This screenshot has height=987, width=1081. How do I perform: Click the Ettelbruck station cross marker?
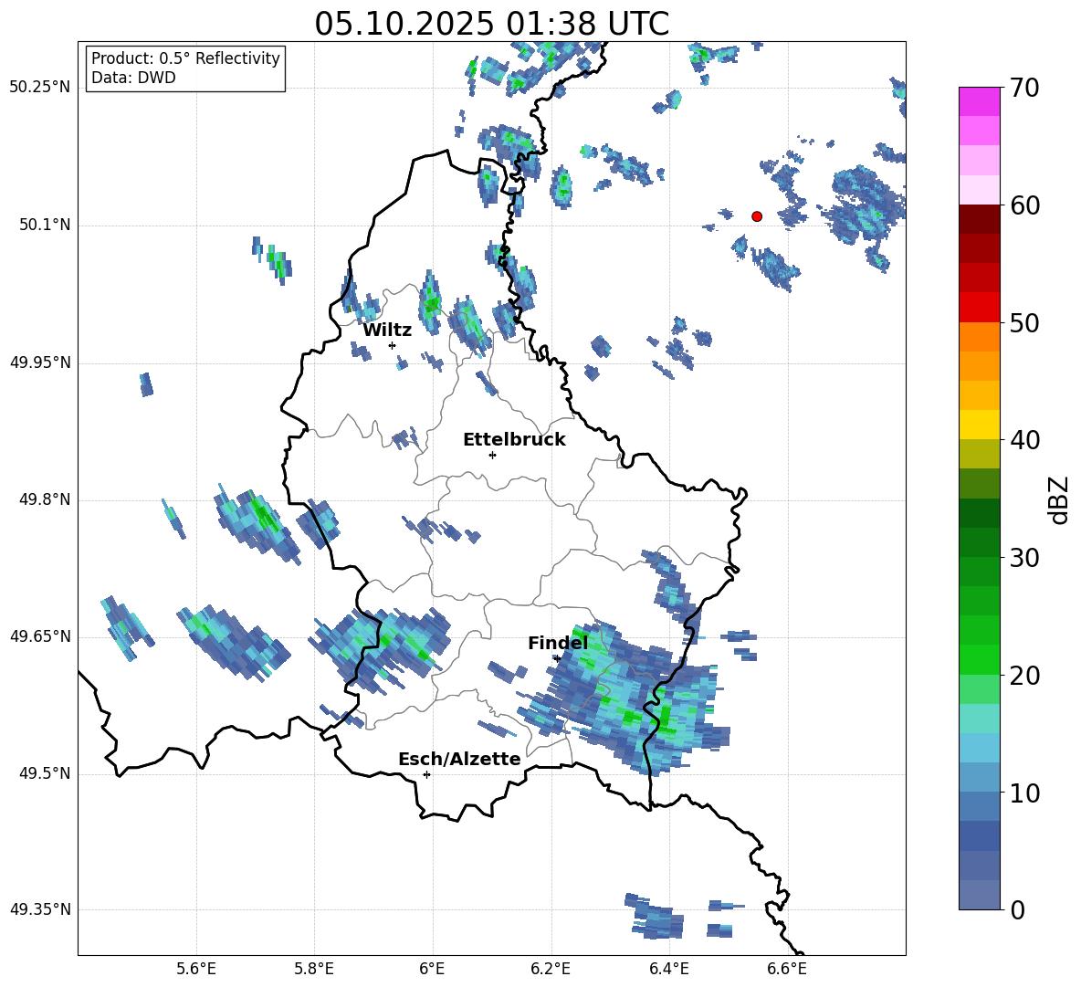pos(492,455)
